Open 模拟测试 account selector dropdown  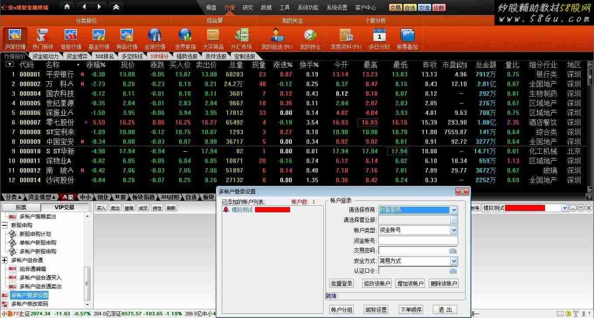(x=564, y=208)
